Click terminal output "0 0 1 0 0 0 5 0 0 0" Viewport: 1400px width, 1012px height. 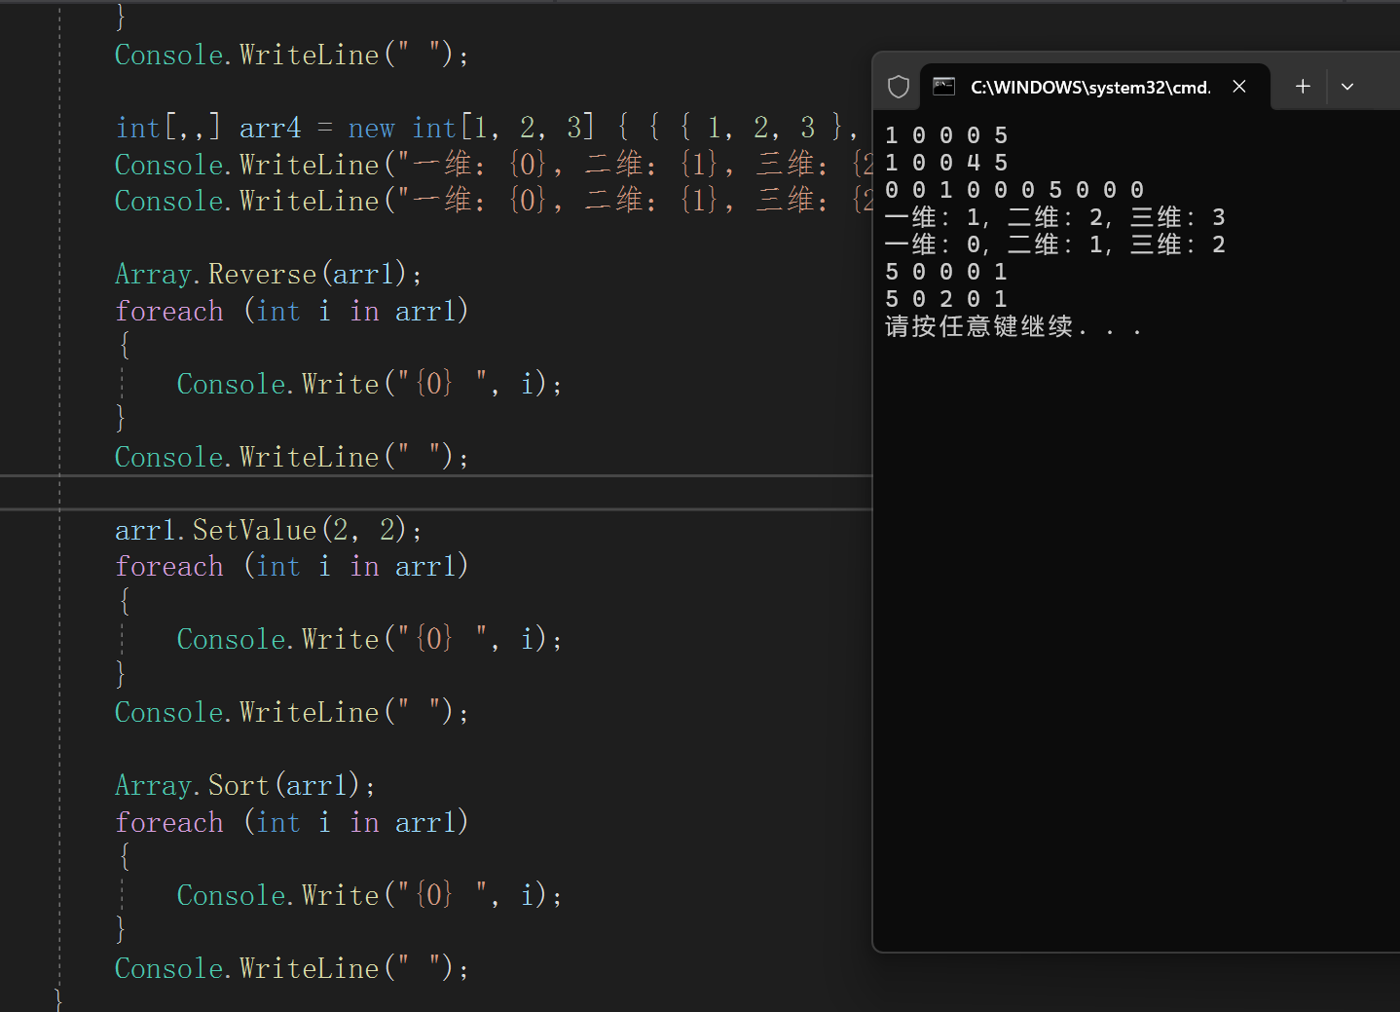point(1014,190)
